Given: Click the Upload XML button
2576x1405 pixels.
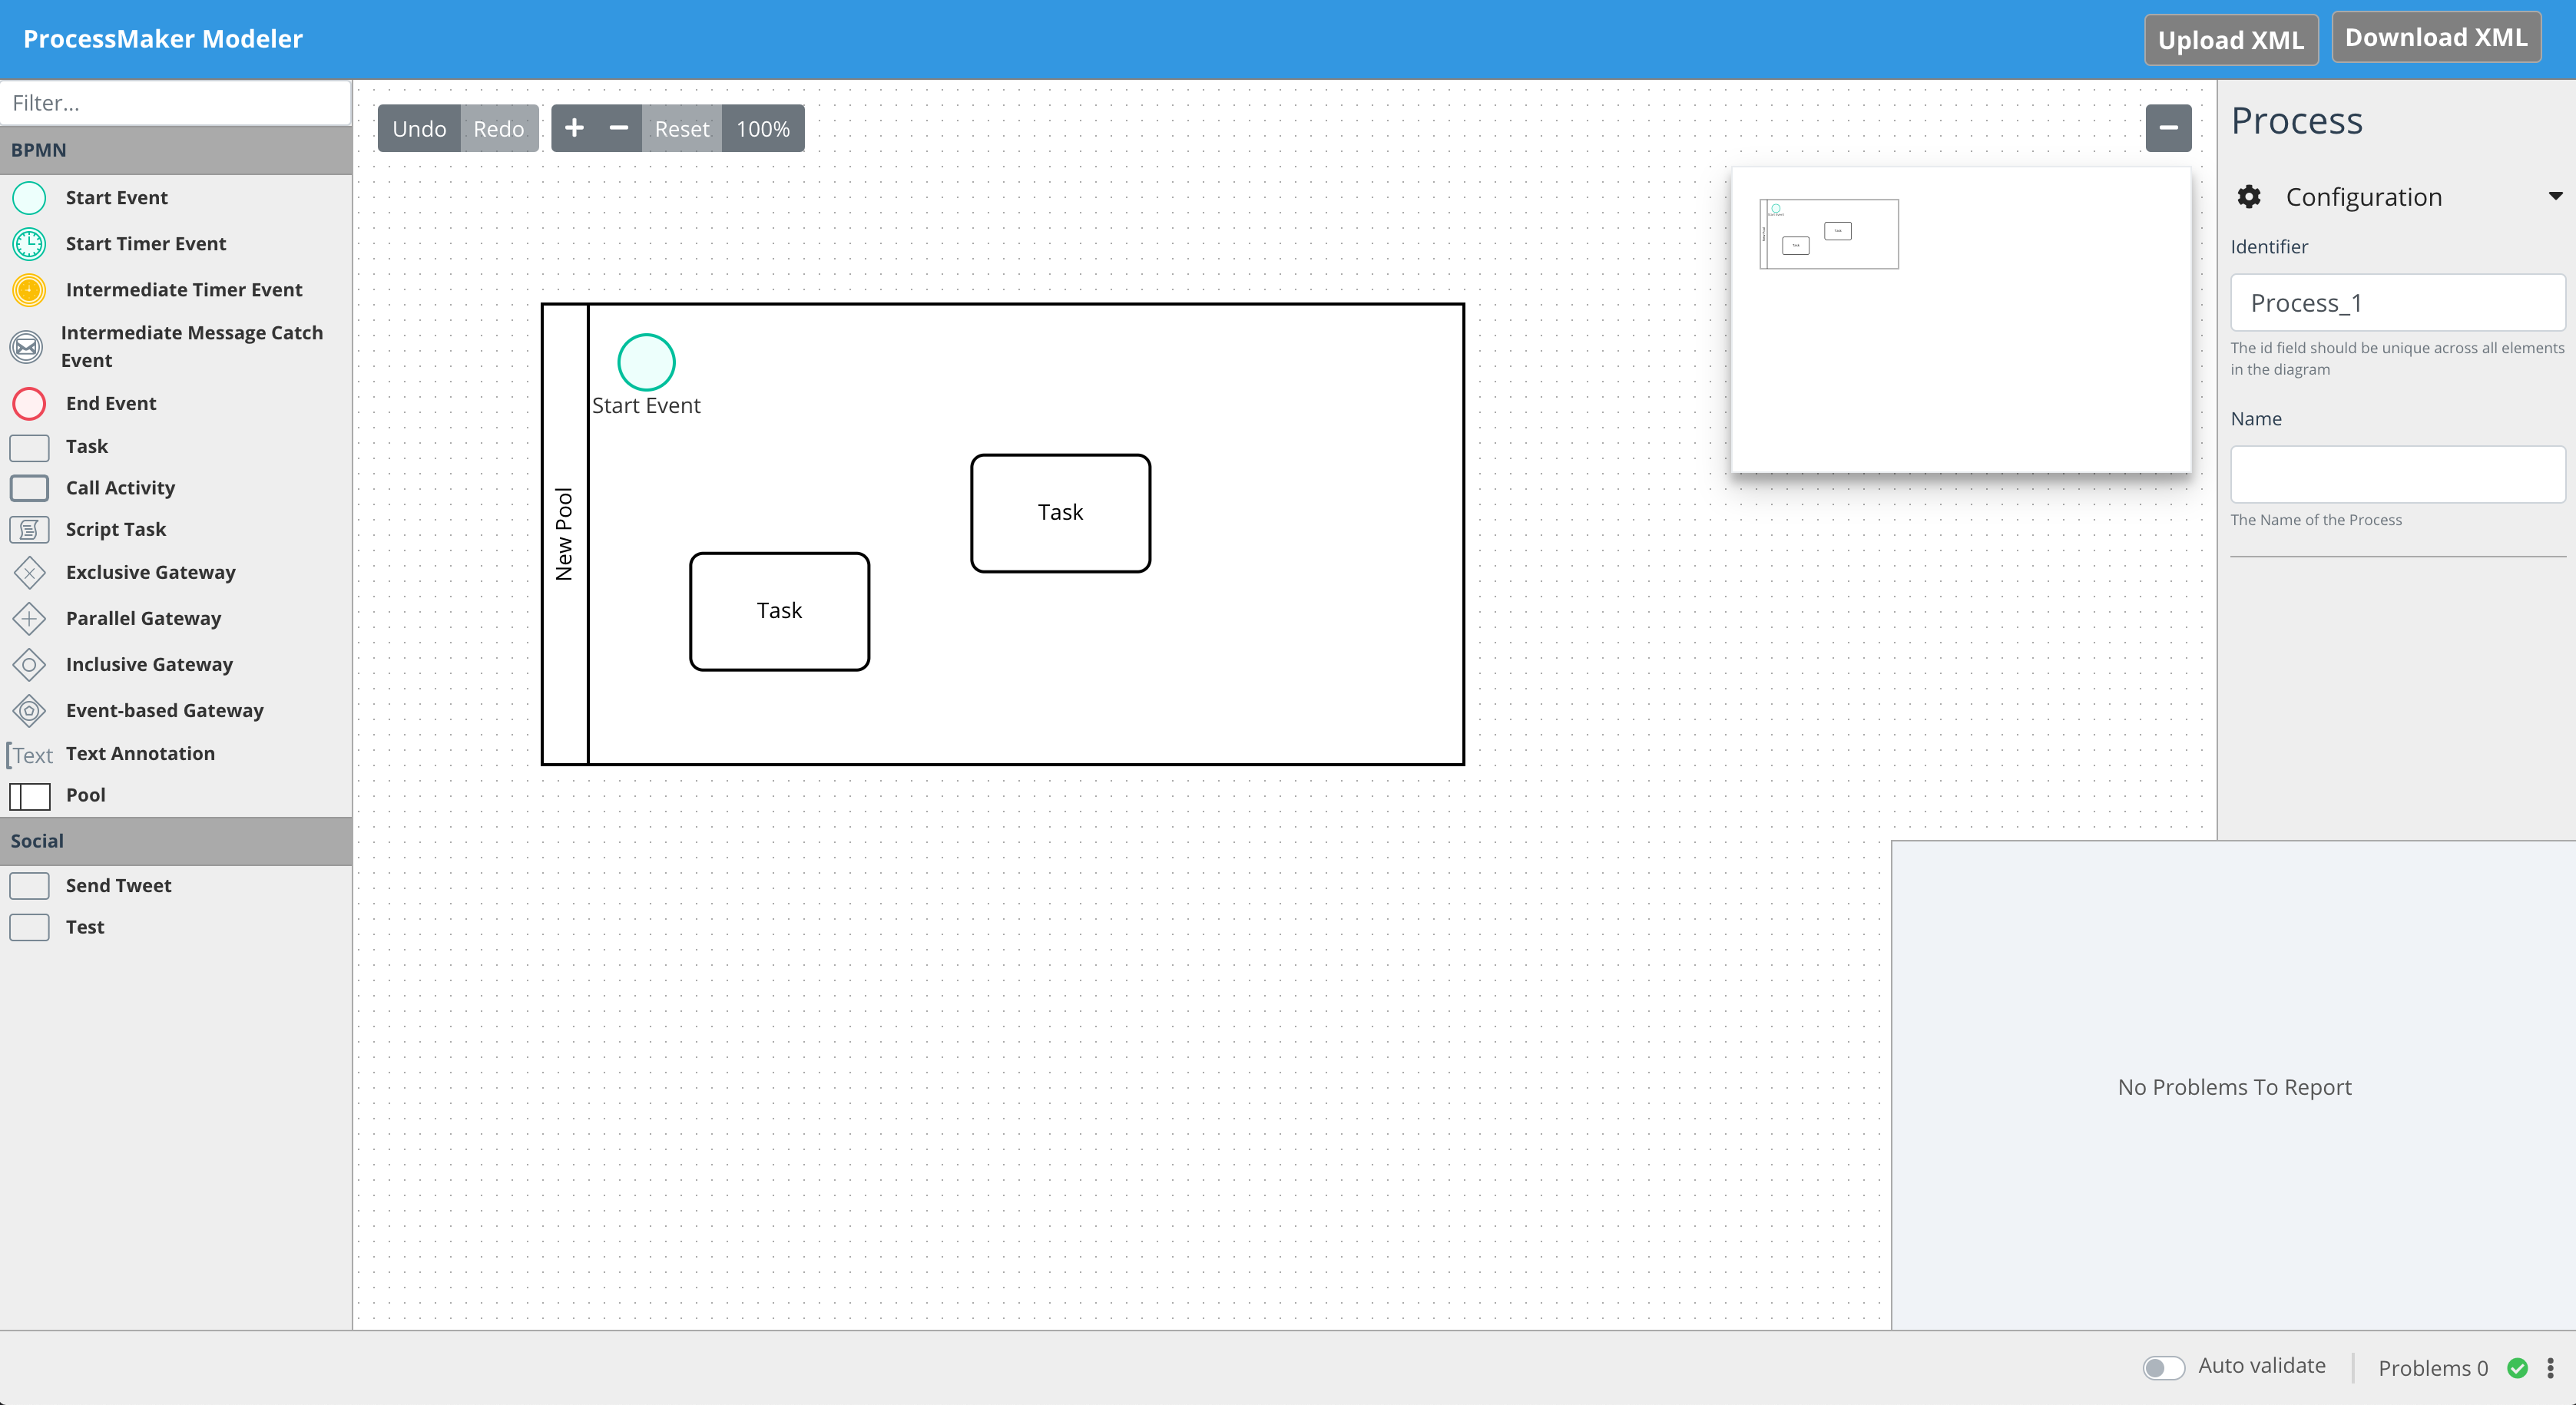Looking at the screenshot, I should point(2231,40).
